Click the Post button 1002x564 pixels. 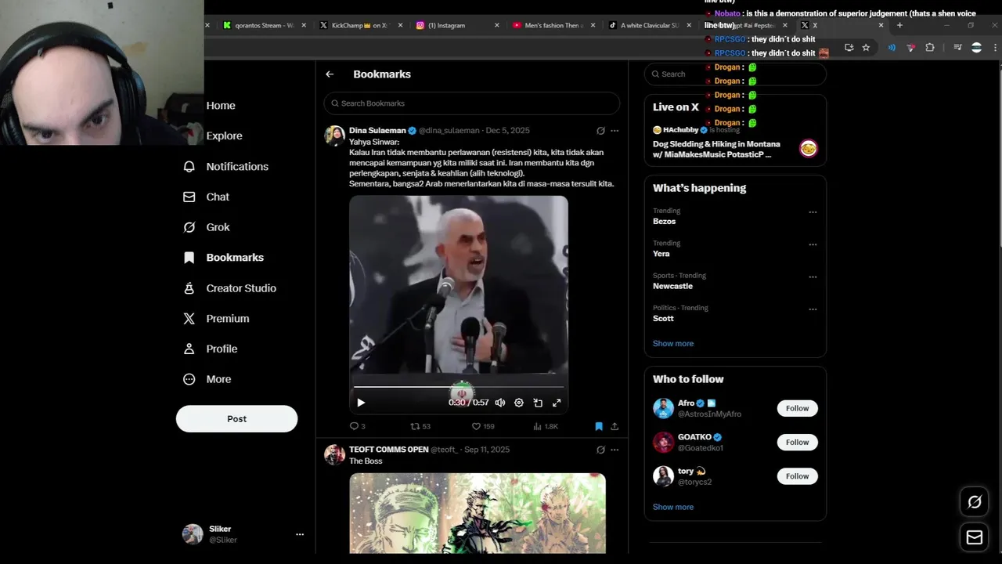pos(236,419)
